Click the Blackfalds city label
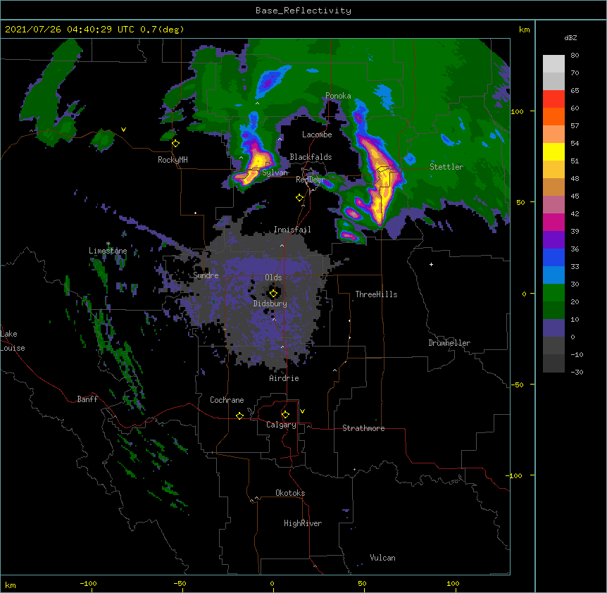Viewport: 607px width, 593px height. (x=311, y=157)
